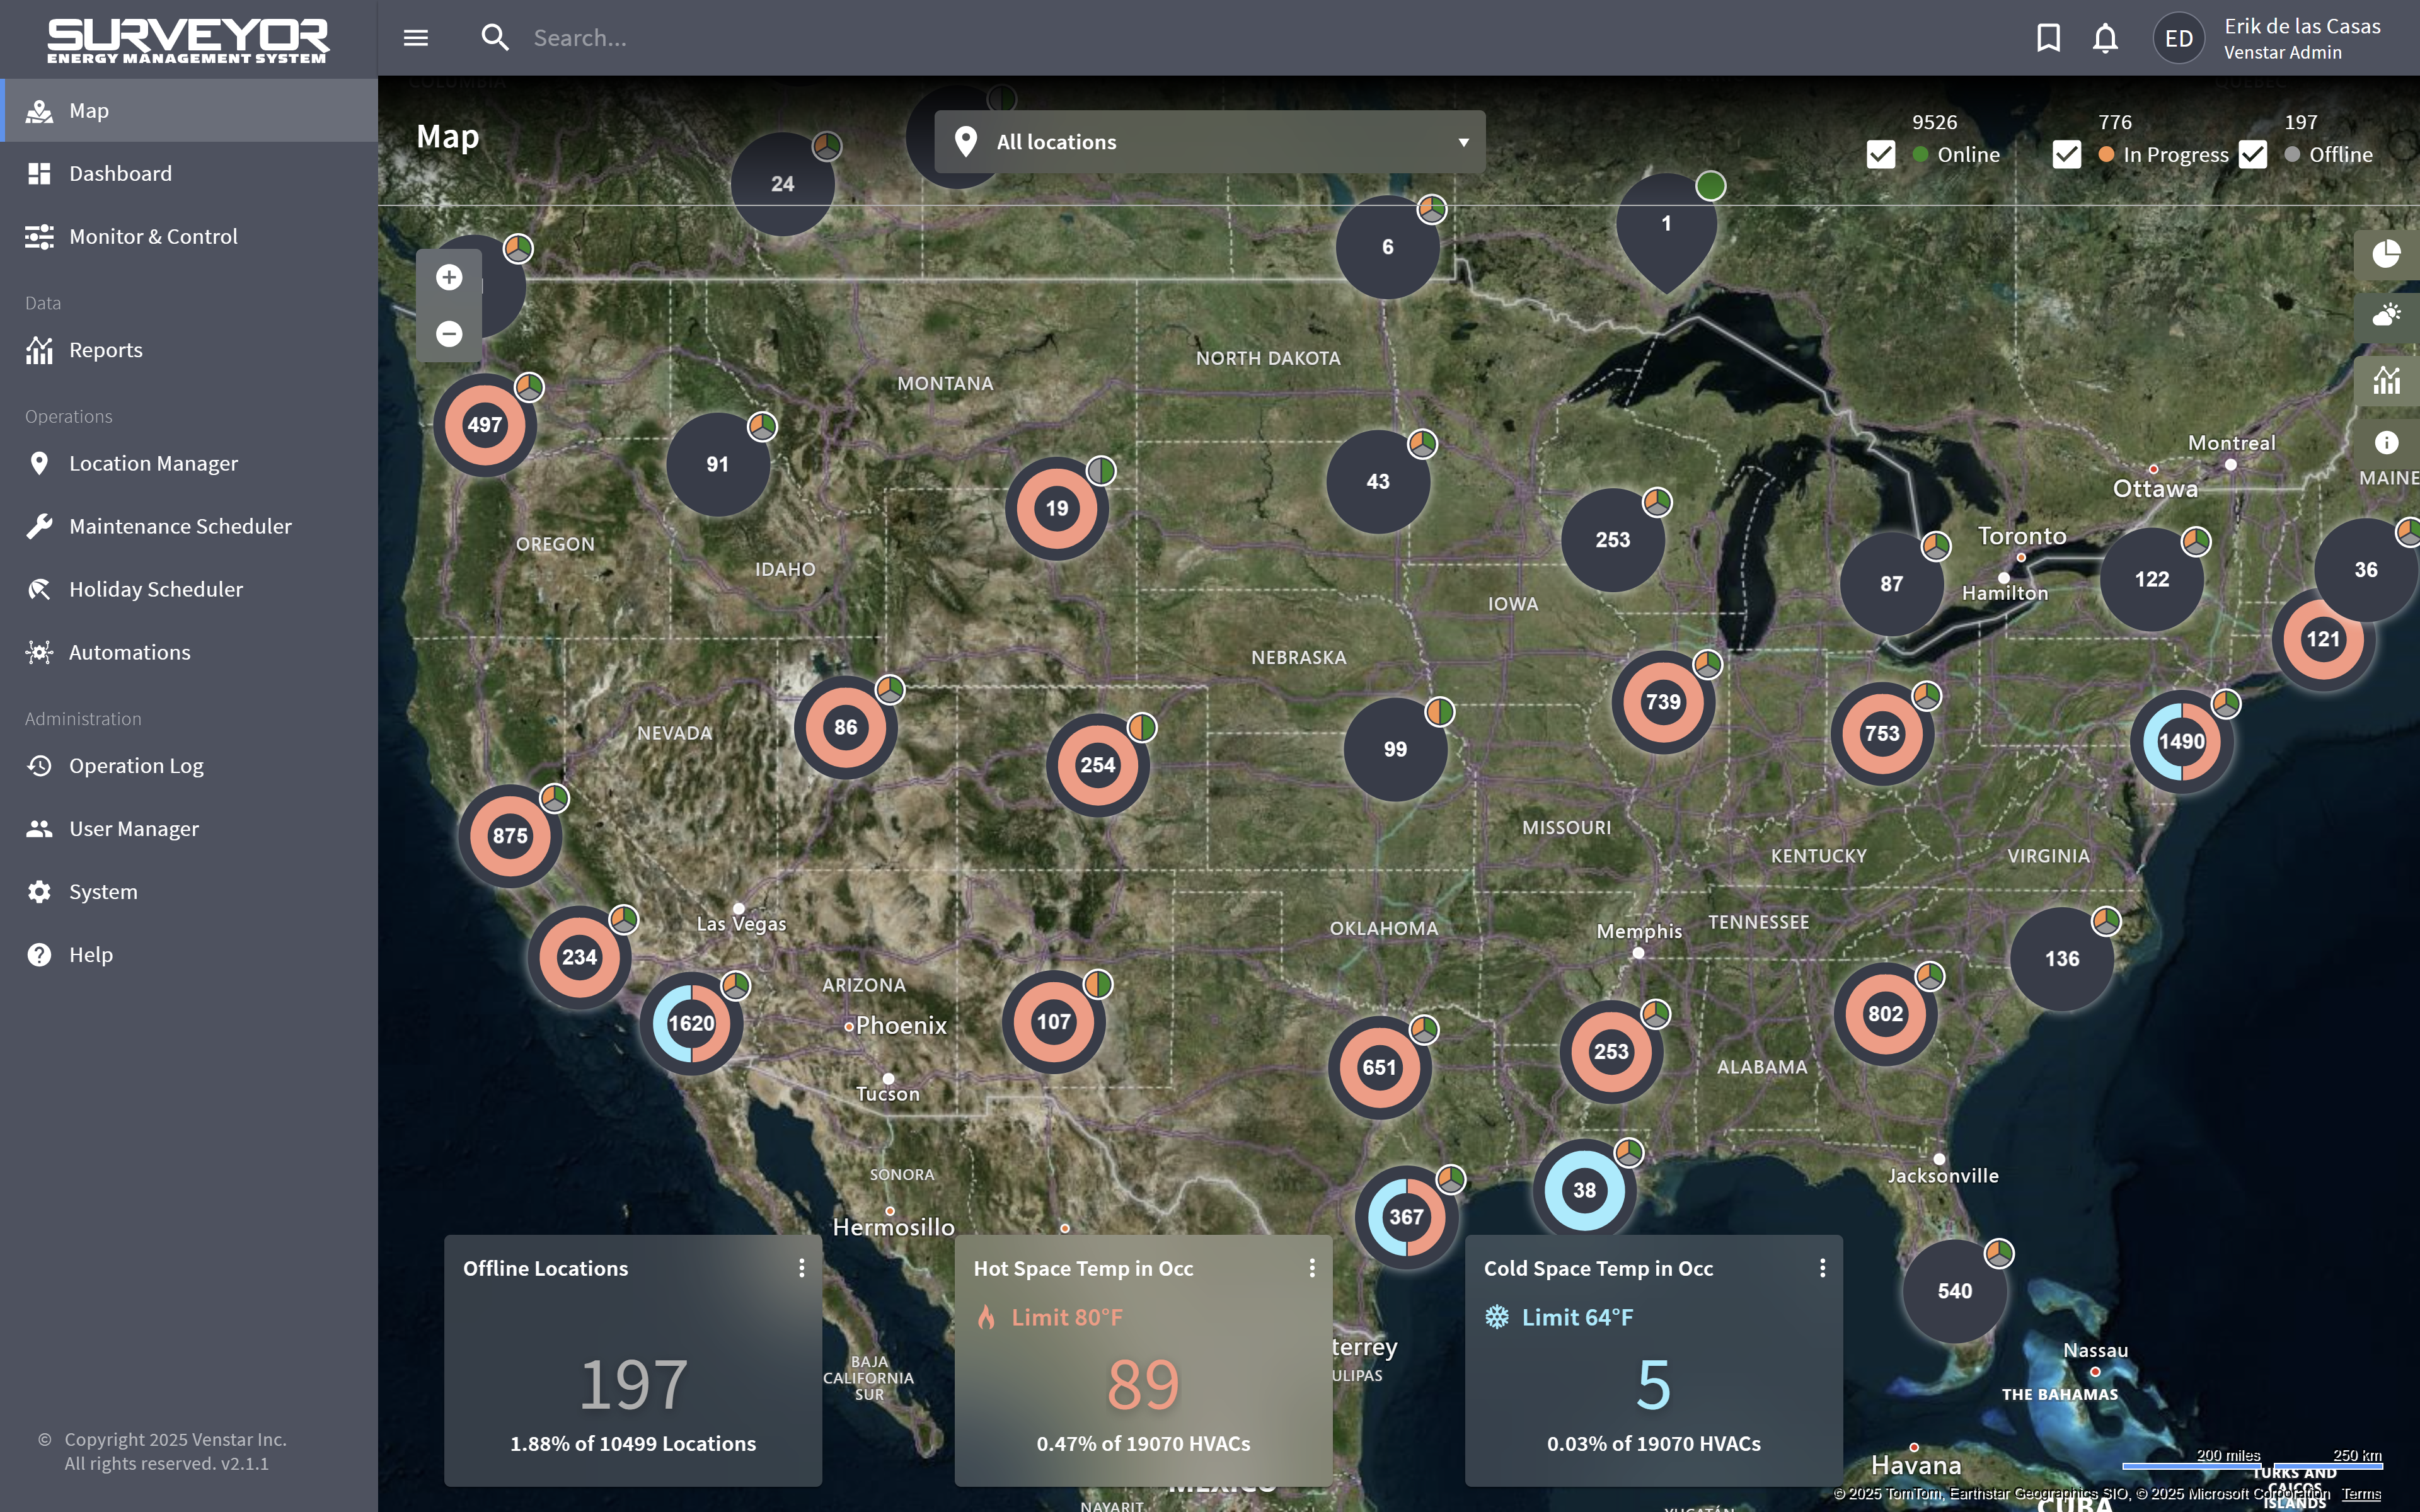Toggle the In Progress checkbox
Viewport: 2420px width, 1512px height.
2066,155
